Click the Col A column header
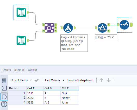This screenshot has height=110, width=137. click(35, 88)
